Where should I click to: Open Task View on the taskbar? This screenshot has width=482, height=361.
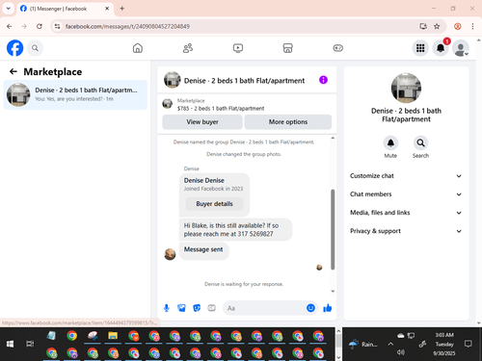pos(30,344)
